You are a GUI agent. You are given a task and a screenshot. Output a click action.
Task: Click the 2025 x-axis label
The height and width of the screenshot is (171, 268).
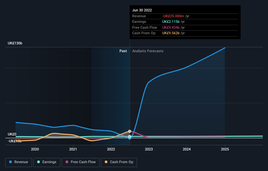225,149
